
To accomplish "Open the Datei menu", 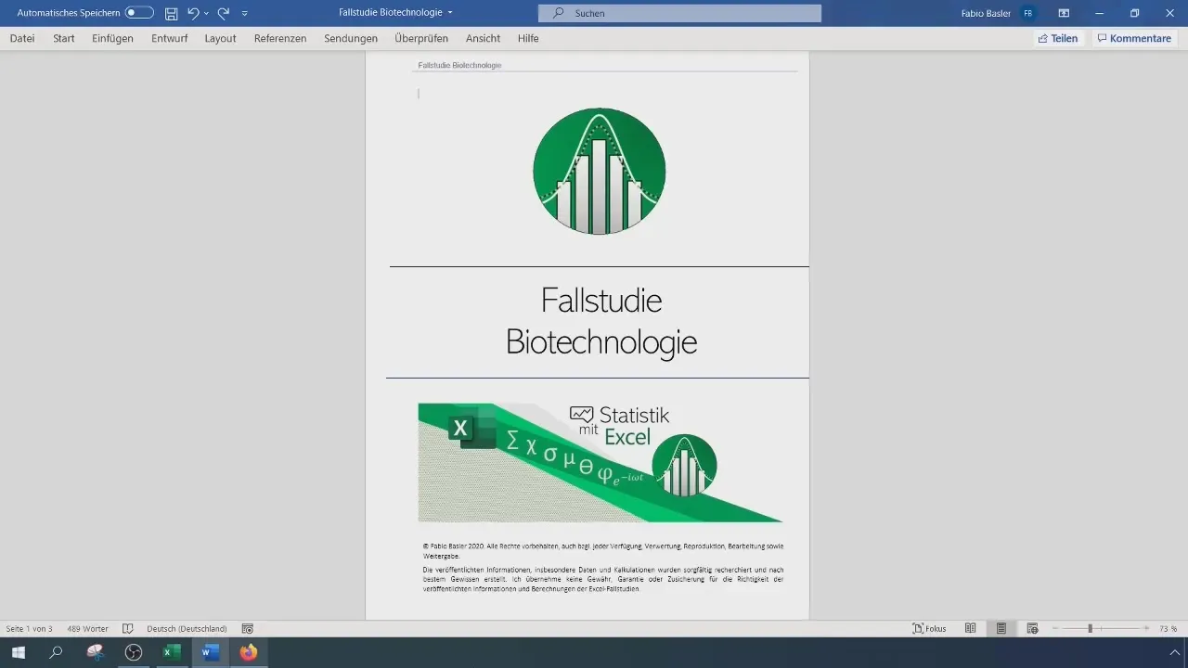I will tap(22, 38).
